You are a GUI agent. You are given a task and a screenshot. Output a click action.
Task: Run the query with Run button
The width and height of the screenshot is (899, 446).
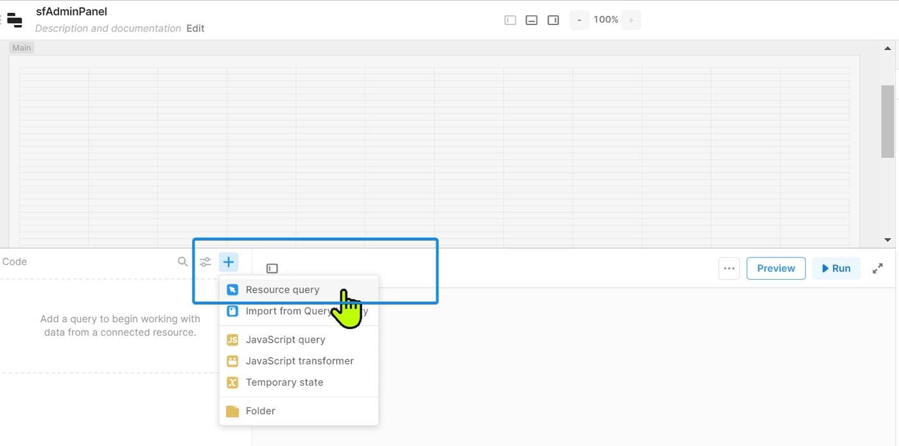[836, 268]
